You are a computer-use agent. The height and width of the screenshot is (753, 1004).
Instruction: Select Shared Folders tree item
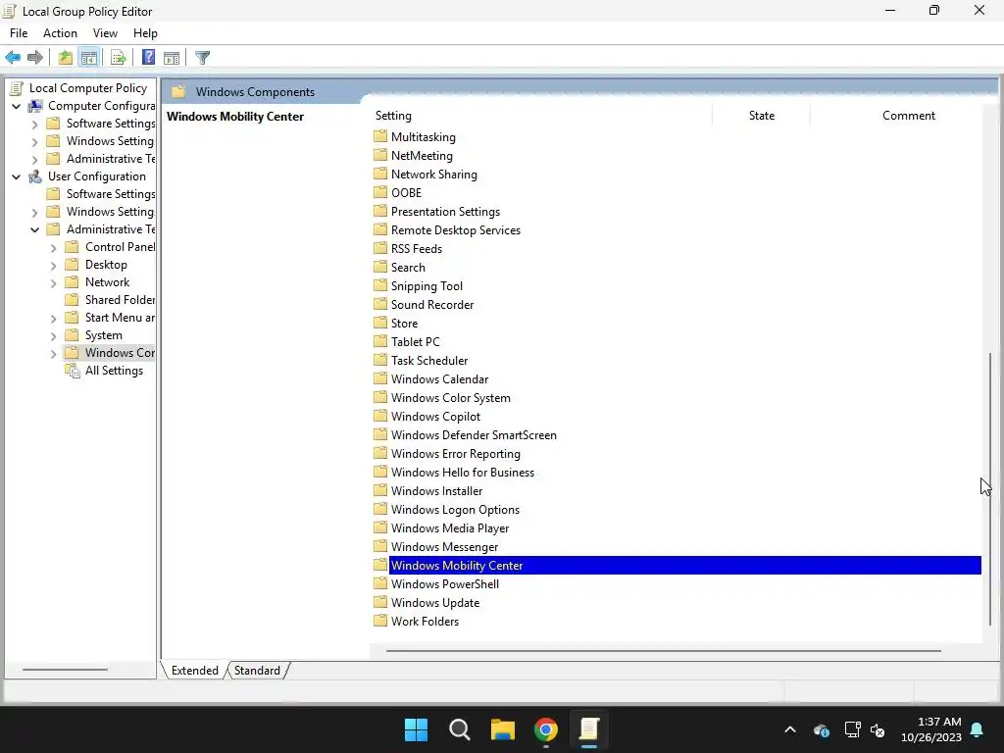[x=120, y=300]
